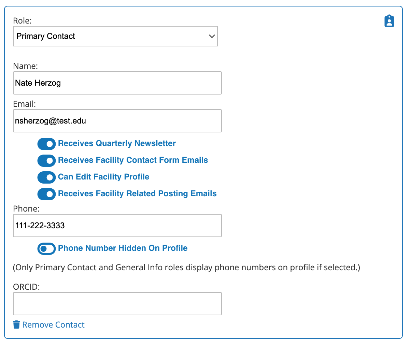This screenshot has height=346, width=411.
Task: Open the Role dropdown
Action: (x=115, y=36)
